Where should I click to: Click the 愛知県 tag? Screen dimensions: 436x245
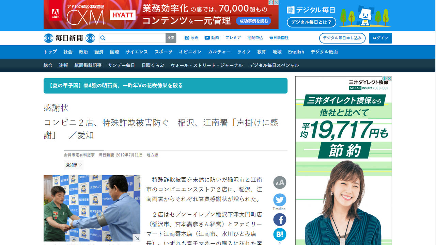pyautogui.click(x=74, y=165)
